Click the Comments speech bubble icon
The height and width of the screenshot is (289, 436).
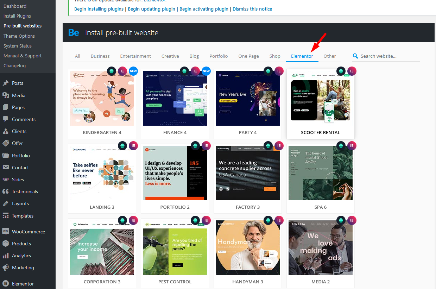[x=6, y=119]
